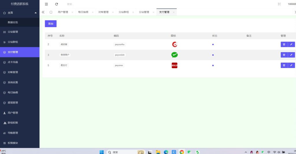Viewport: 296px width, 154px height.
Task: Click the Windows Start button in taskbar
Action: coord(102,152)
